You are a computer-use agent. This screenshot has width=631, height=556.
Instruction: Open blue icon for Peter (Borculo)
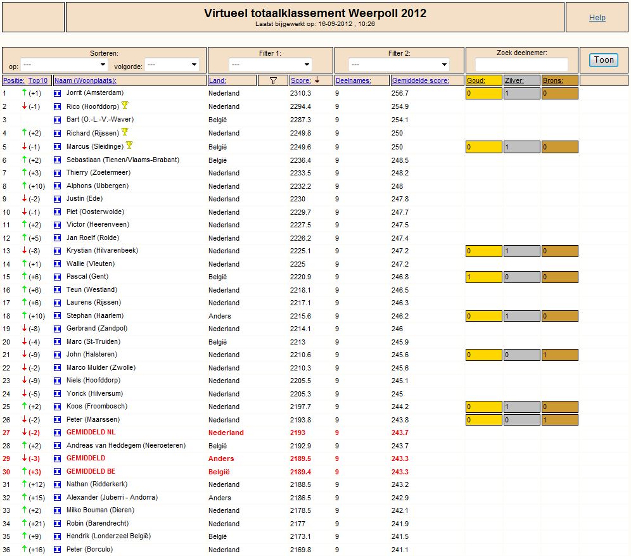pyautogui.click(x=57, y=550)
